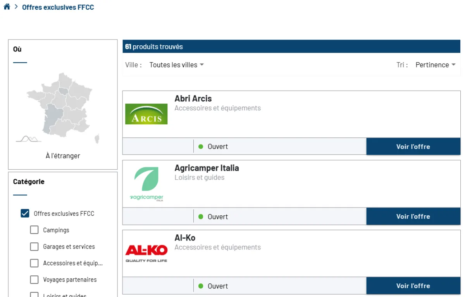Click the Où panel heading
Viewport: 465px width, 297px height.
[x=17, y=49]
